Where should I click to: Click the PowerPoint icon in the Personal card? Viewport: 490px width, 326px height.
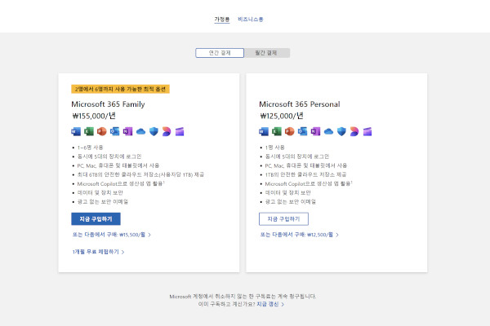290,131
